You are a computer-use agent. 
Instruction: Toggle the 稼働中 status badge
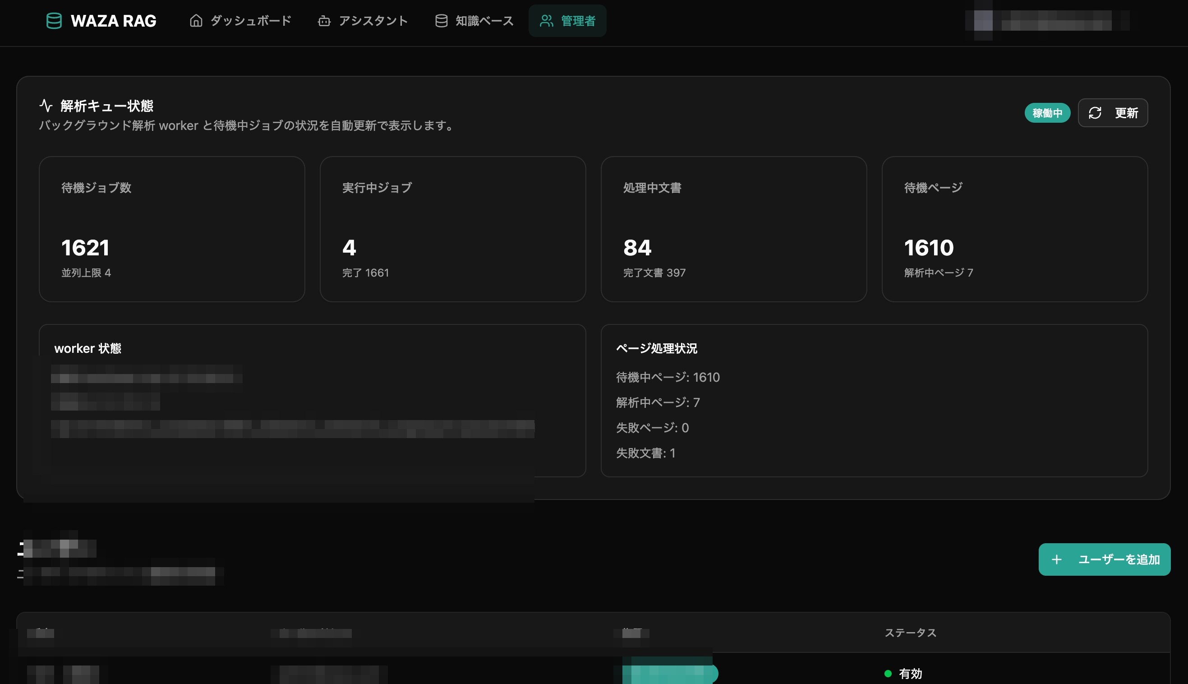pyautogui.click(x=1047, y=113)
